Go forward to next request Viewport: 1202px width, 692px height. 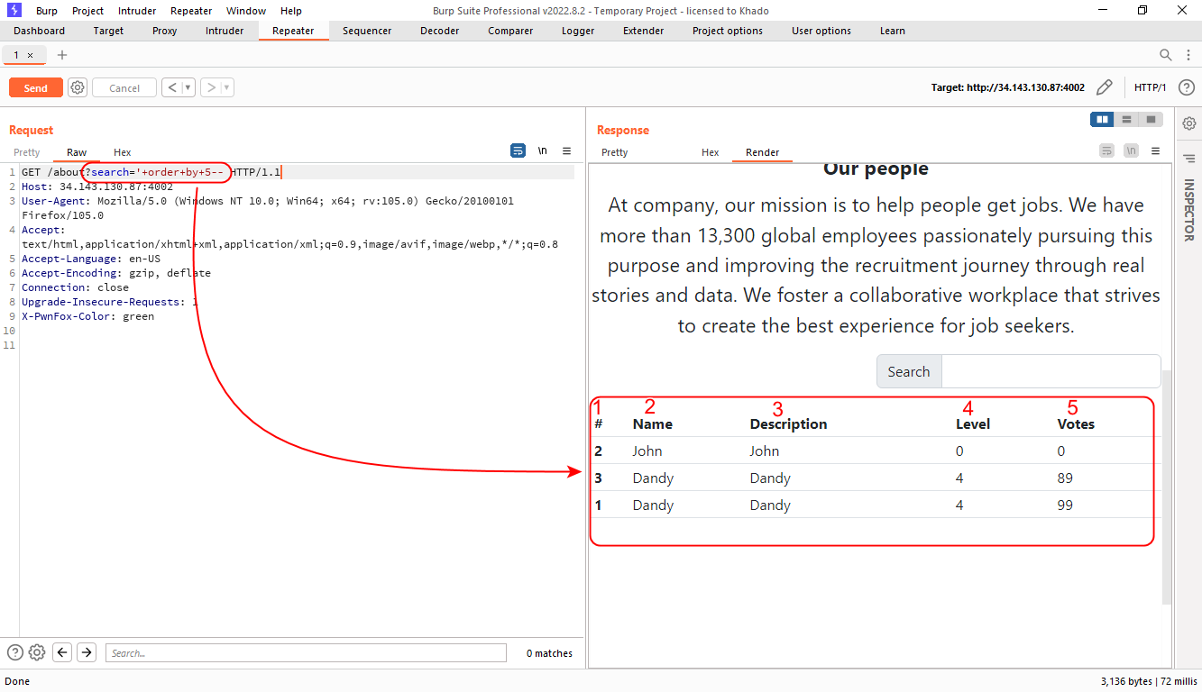[x=211, y=87]
